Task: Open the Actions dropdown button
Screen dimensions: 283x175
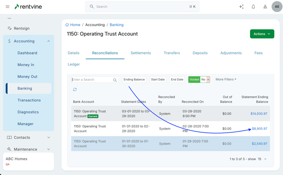Action: [262, 34]
